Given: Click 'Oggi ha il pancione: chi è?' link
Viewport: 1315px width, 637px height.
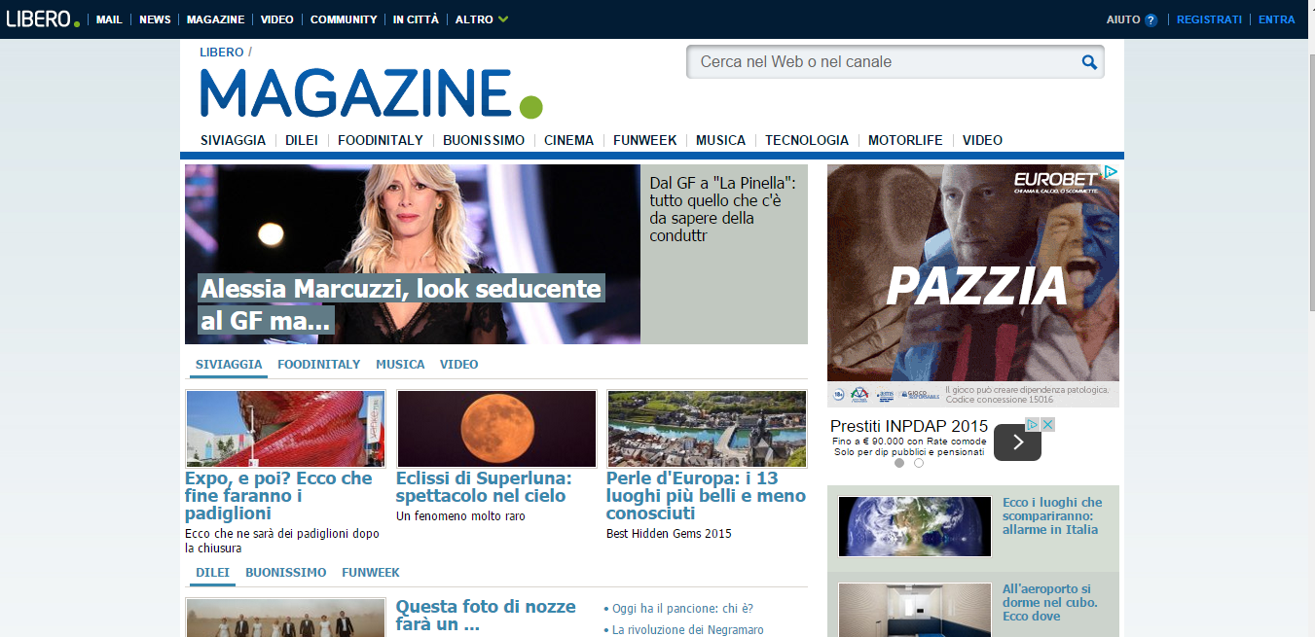Looking at the screenshot, I should tap(682, 609).
